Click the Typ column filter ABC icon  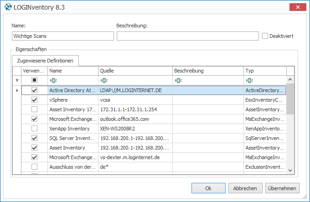(x=249, y=80)
